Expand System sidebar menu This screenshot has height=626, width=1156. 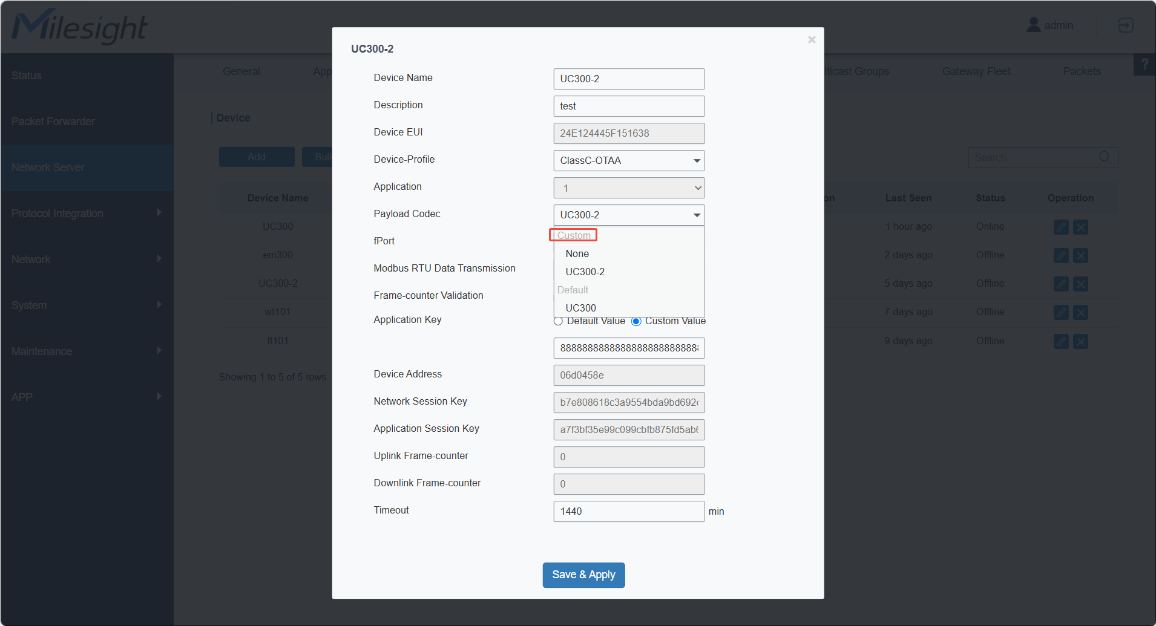point(87,305)
